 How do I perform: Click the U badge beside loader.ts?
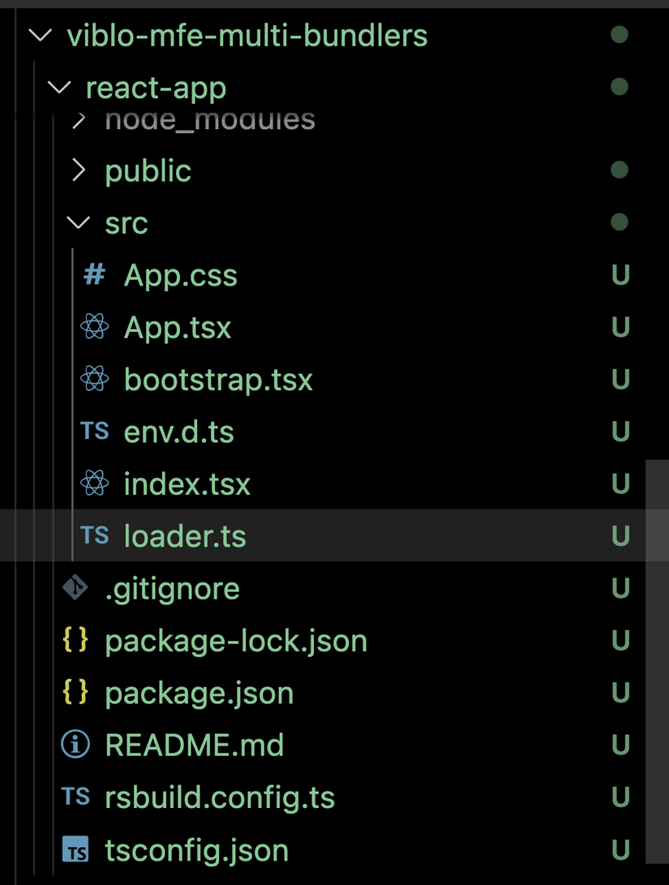[620, 535]
